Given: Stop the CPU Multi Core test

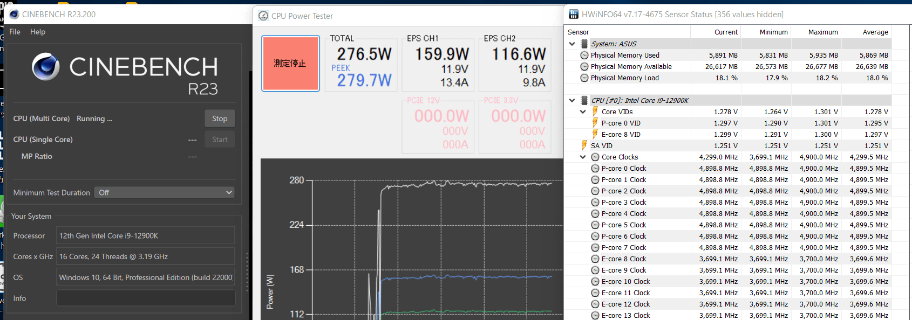Looking at the screenshot, I should (220, 119).
